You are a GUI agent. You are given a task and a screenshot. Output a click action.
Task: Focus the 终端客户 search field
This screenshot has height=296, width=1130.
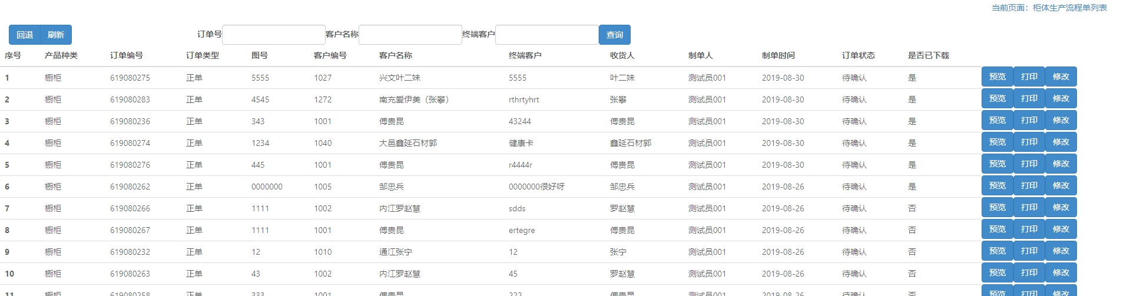[547, 35]
